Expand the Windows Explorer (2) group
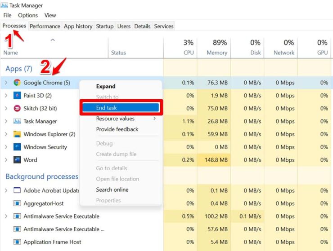Viewport: 333px width, 251px height. tap(6, 134)
